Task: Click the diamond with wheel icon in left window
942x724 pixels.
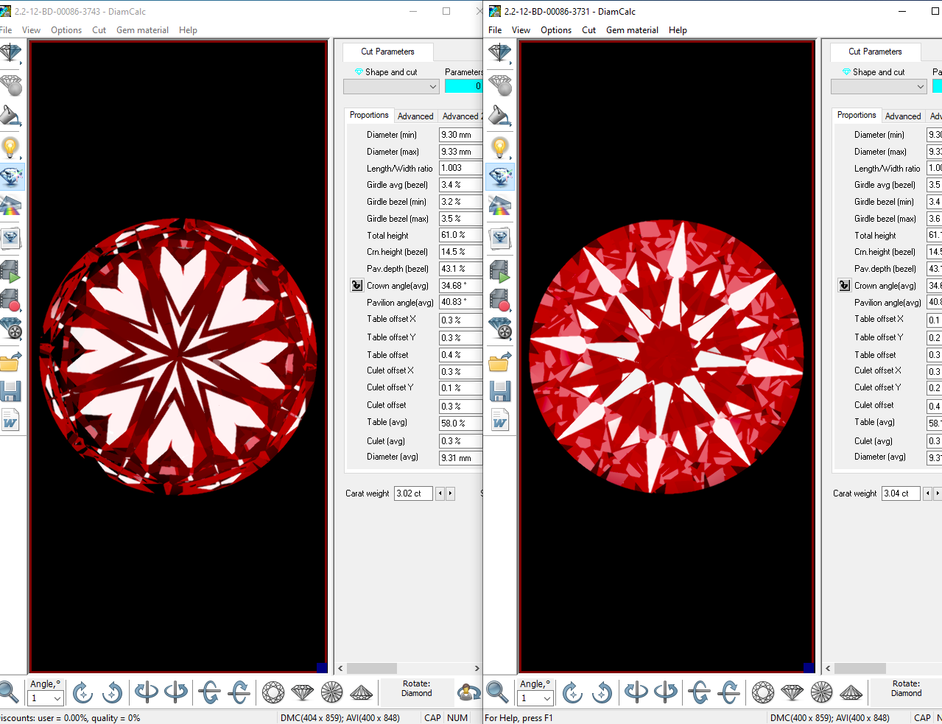Action: point(11,328)
